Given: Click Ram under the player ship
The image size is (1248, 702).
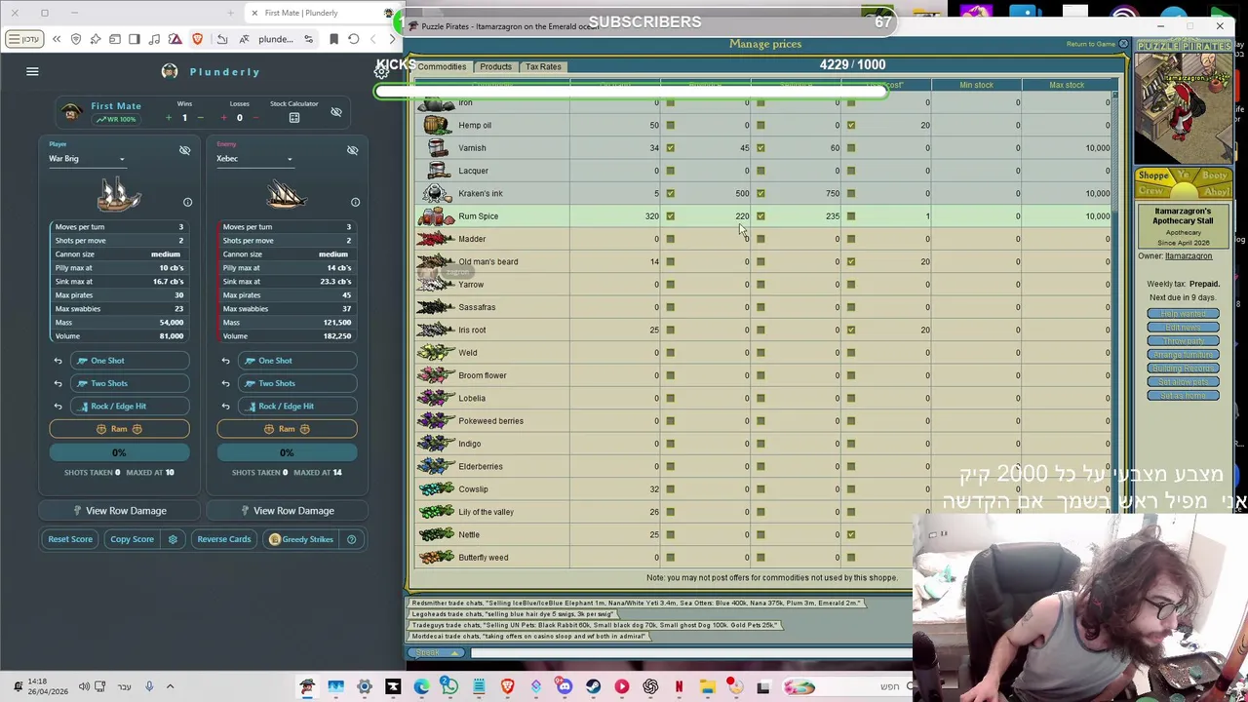Looking at the screenshot, I should 119,429.
